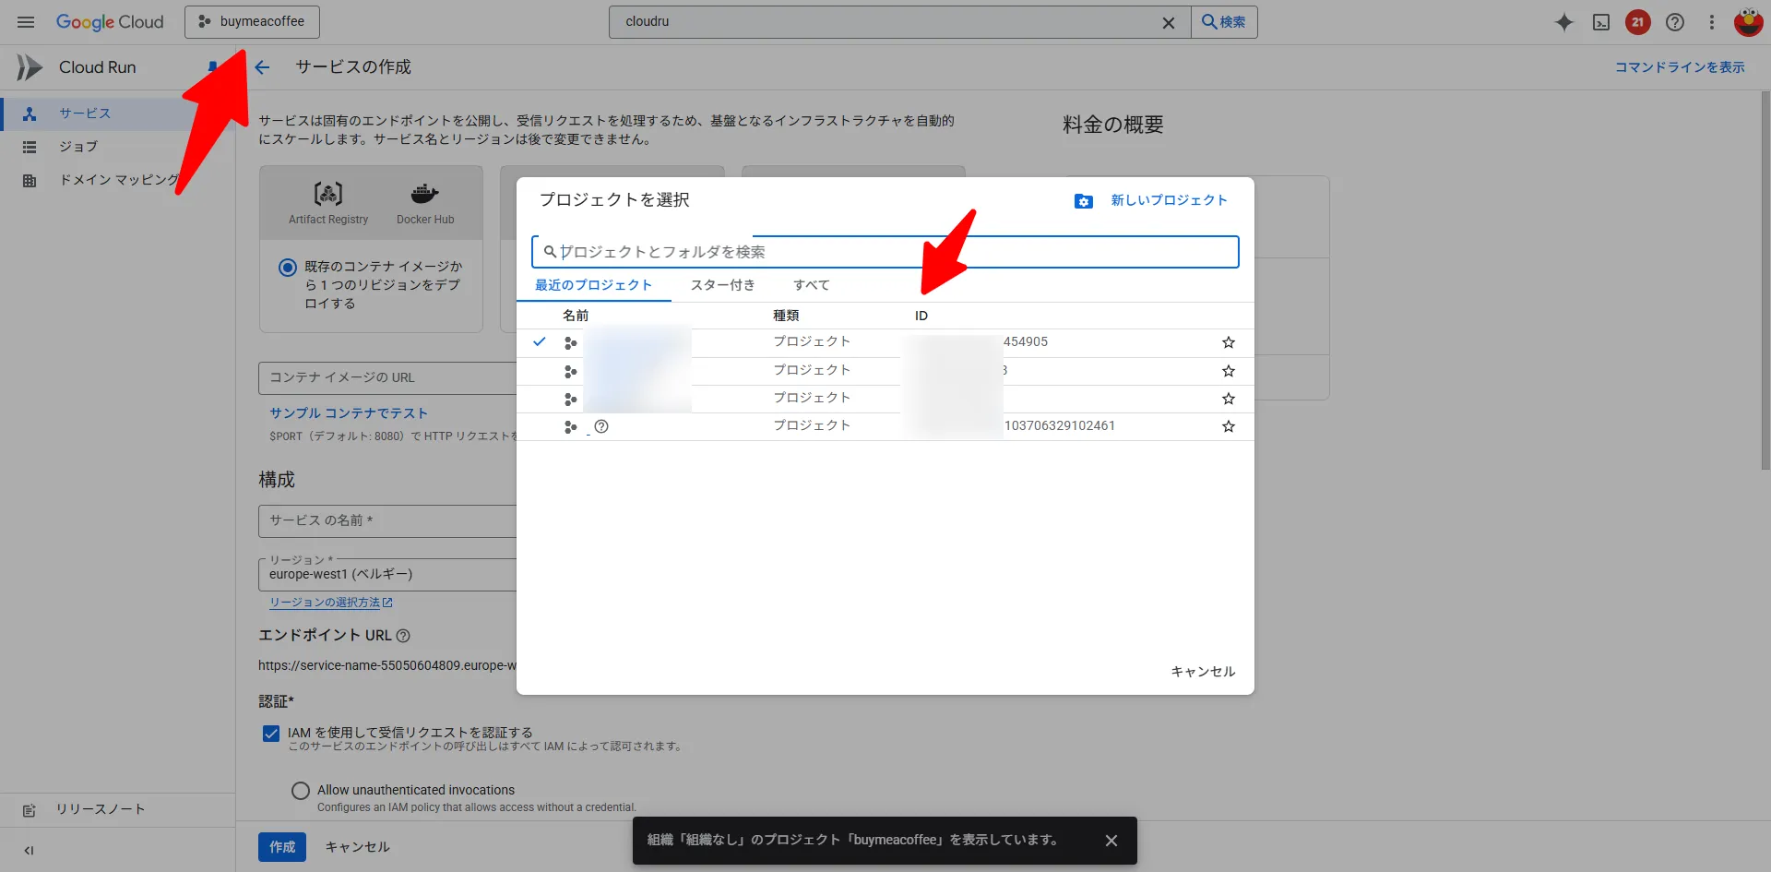Dismiss the bottom notification toast

[x=1111, y=841]
